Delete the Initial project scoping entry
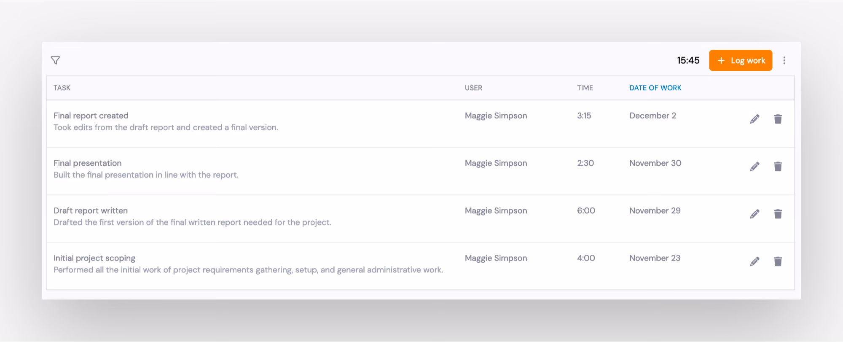This screenshot has width=843, height=342. click(x=778, y=261)
